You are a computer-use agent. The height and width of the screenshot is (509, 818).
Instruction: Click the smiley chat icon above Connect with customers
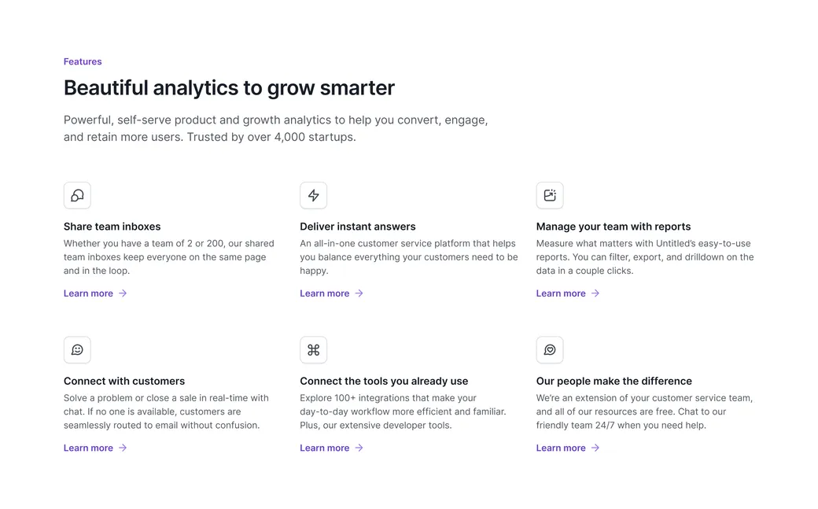pyautogui.click(x=77, y=350)
